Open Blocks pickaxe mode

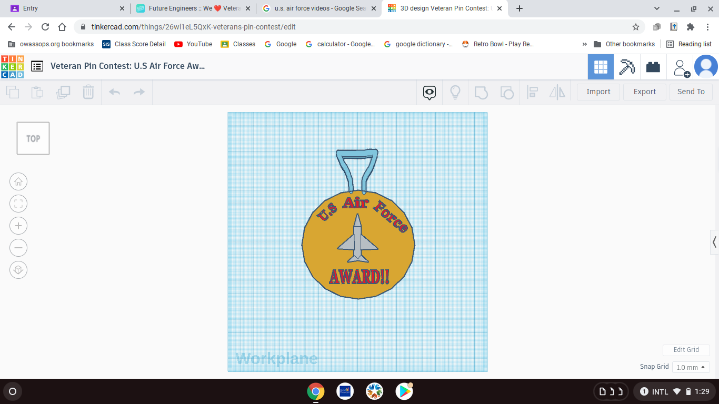(x=627, y=67)
